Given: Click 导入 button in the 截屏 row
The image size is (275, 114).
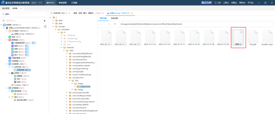Looking at the screenshot, I should pos(27,46).
